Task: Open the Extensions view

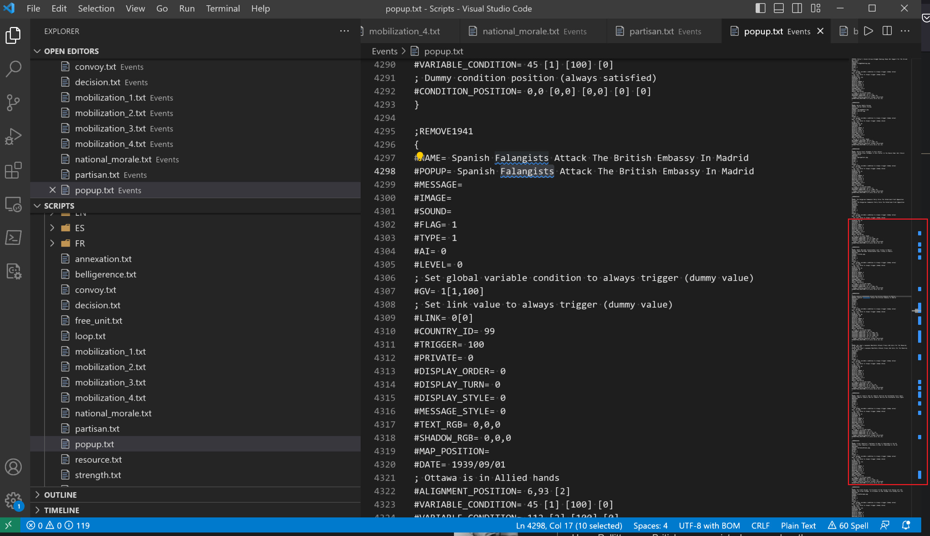Action: tap(14, 170)
